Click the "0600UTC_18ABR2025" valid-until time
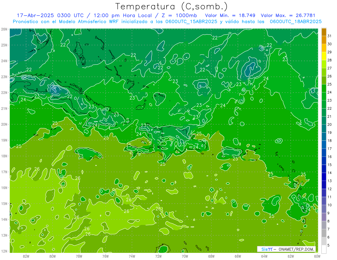The image size is (337, 260). [296, 22]
